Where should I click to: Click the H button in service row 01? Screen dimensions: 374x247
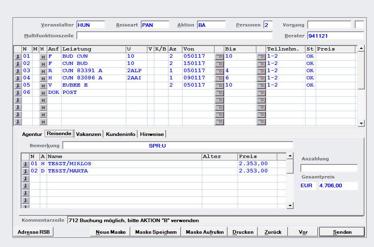click(43, 57)
